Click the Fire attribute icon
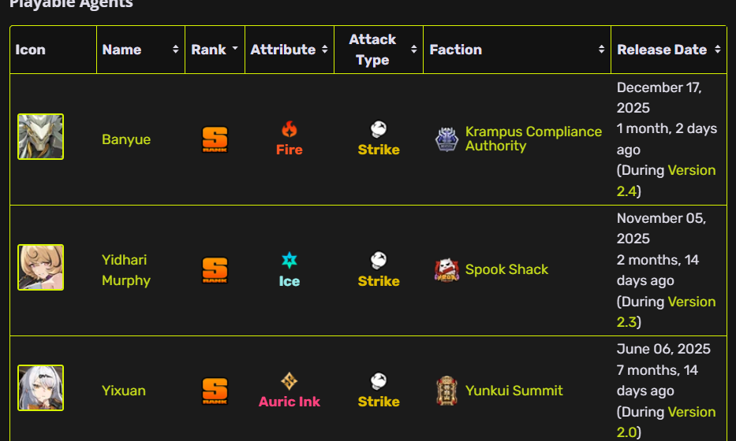Image resolution: width=736 pixels, height=441 pixels. coord(290,129)
